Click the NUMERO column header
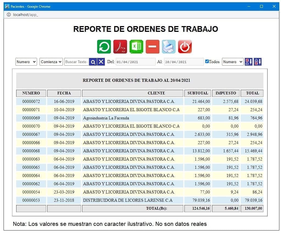281x236 pixels. pyautogui.click(x=31, y=93)
